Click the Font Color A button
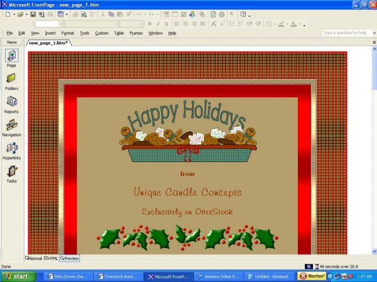This screenshot has width=377, height=282. pos(294,24)
